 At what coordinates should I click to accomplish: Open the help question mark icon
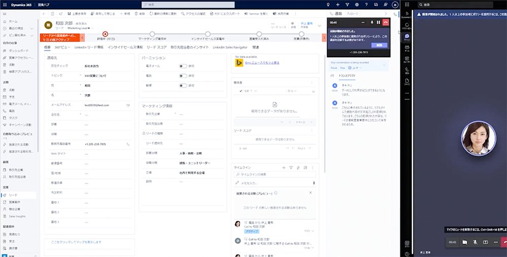point(366,5)
